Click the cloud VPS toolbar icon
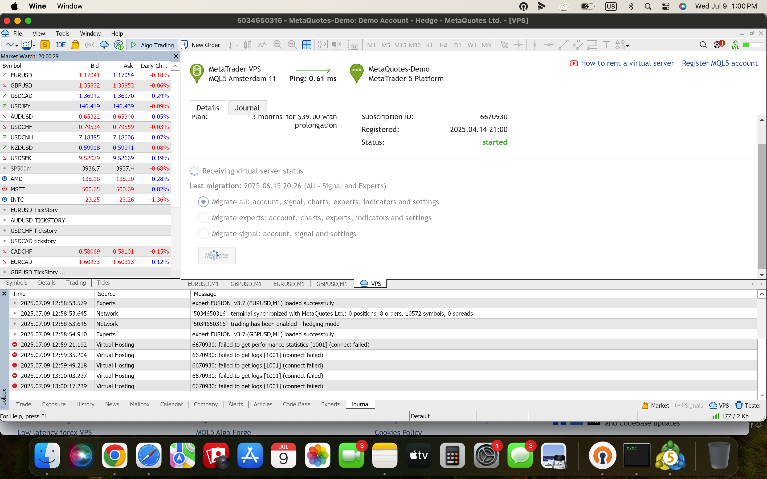This screenshot has height=479, width=767. click(104, 45)
